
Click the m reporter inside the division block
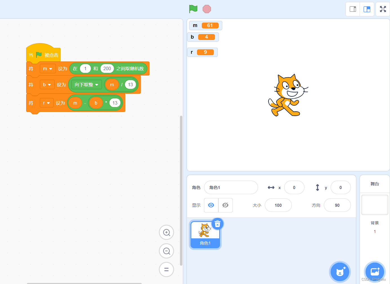[112, 85]
